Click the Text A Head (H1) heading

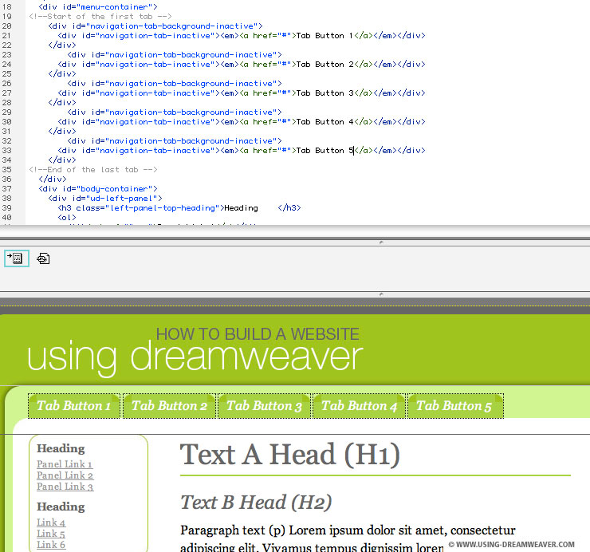pyautogui.click(x=289, y=455)
